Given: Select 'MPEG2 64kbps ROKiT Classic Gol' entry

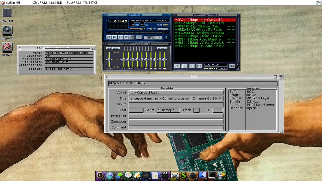Looking at the screenshot, I should pos(205,23).
